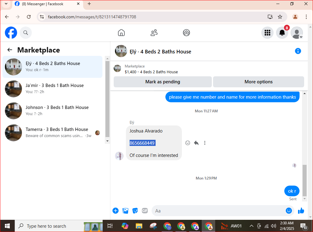Click 'Joshua Alvarado' text in message
Image resolution: width=313 pixels, height=232 pixels.
146,131
